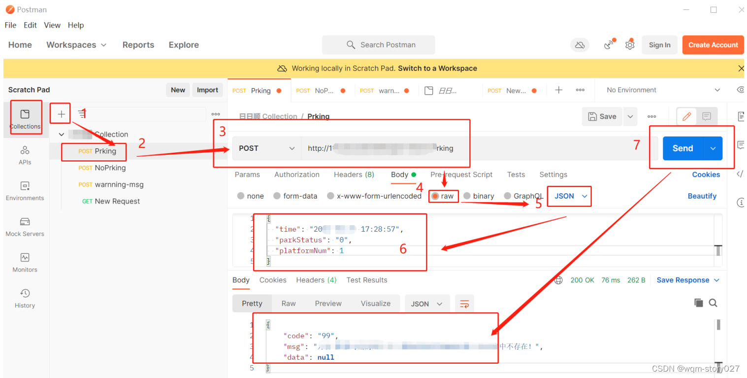Screen dimensions: 747x378
Task: Open the tab options ellipsis
Action: pos(580,90)
